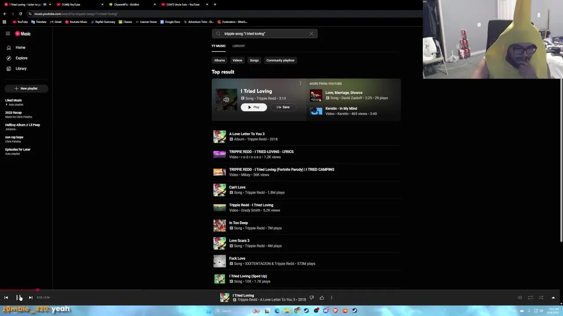This screenshot has height=316, width=563.
Task: Click the YouTube Music logo
Action: (23, 33)
